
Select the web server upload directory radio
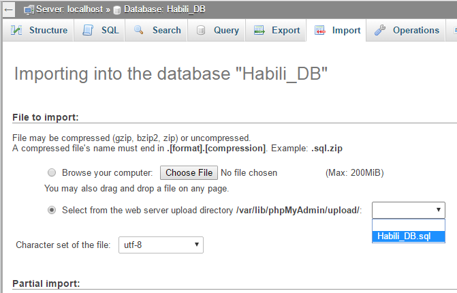point(52,211)
